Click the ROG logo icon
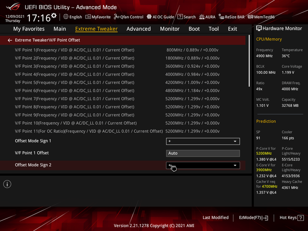 click(x=13, y=7)
